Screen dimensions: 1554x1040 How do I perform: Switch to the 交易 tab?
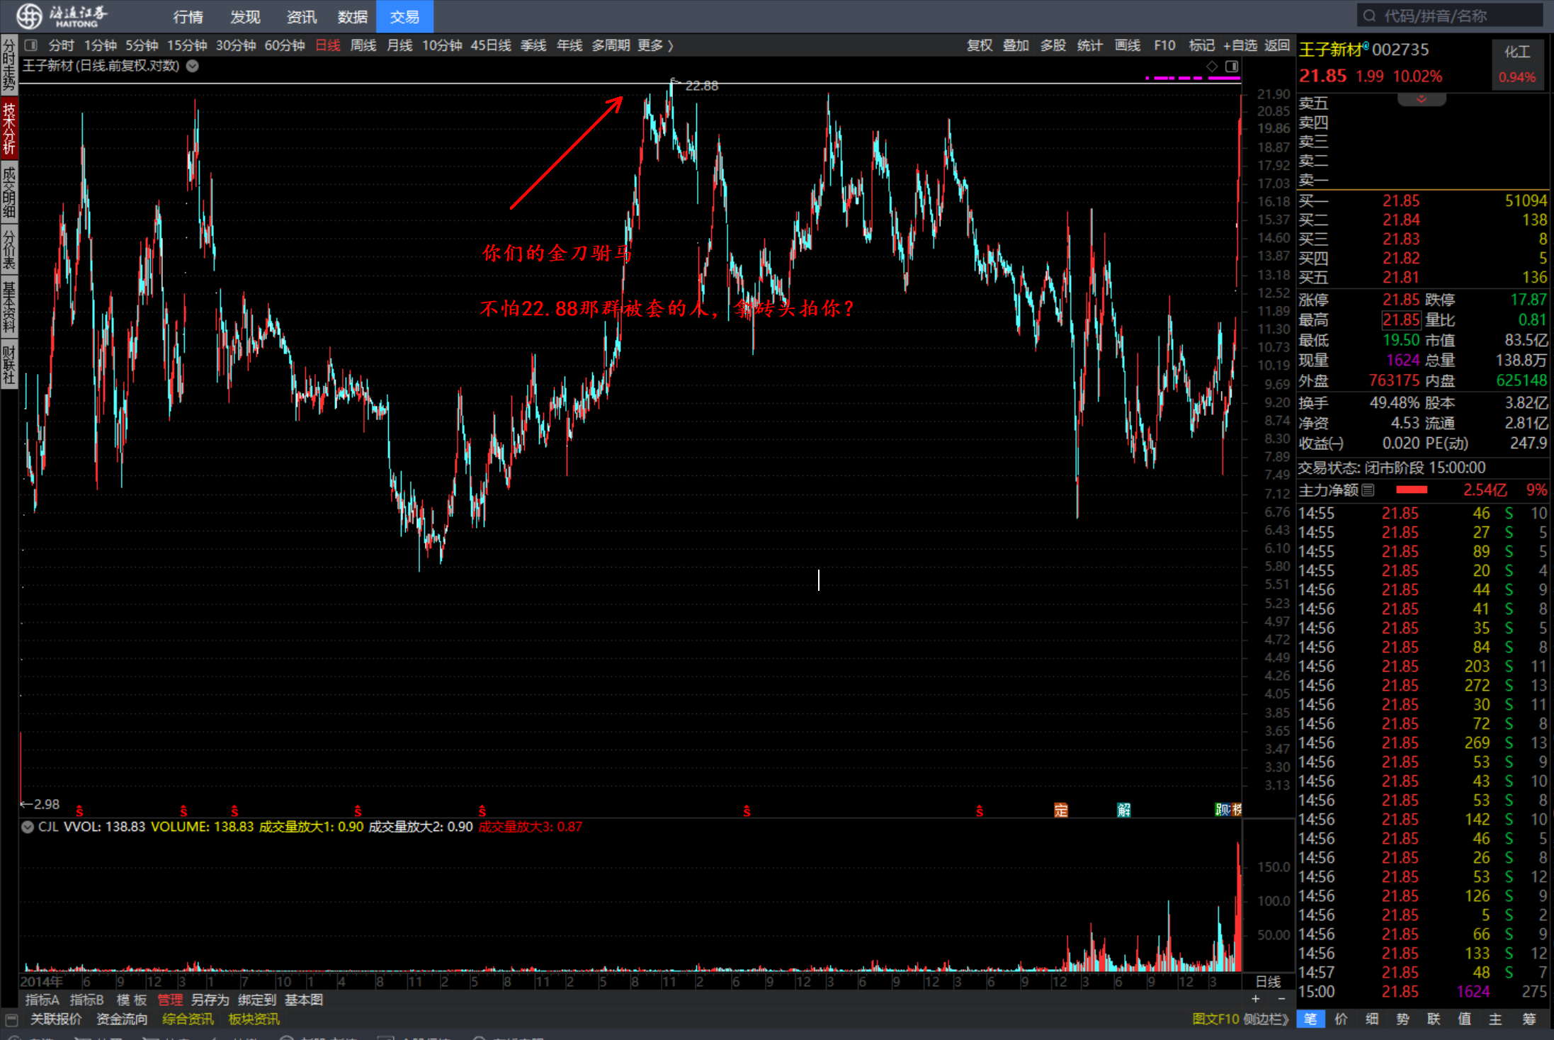404,16
